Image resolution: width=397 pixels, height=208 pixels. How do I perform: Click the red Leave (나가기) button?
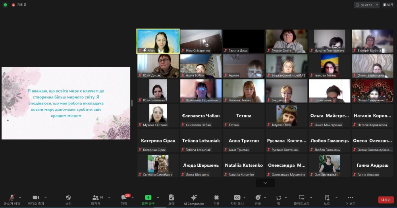pos(385,200)
